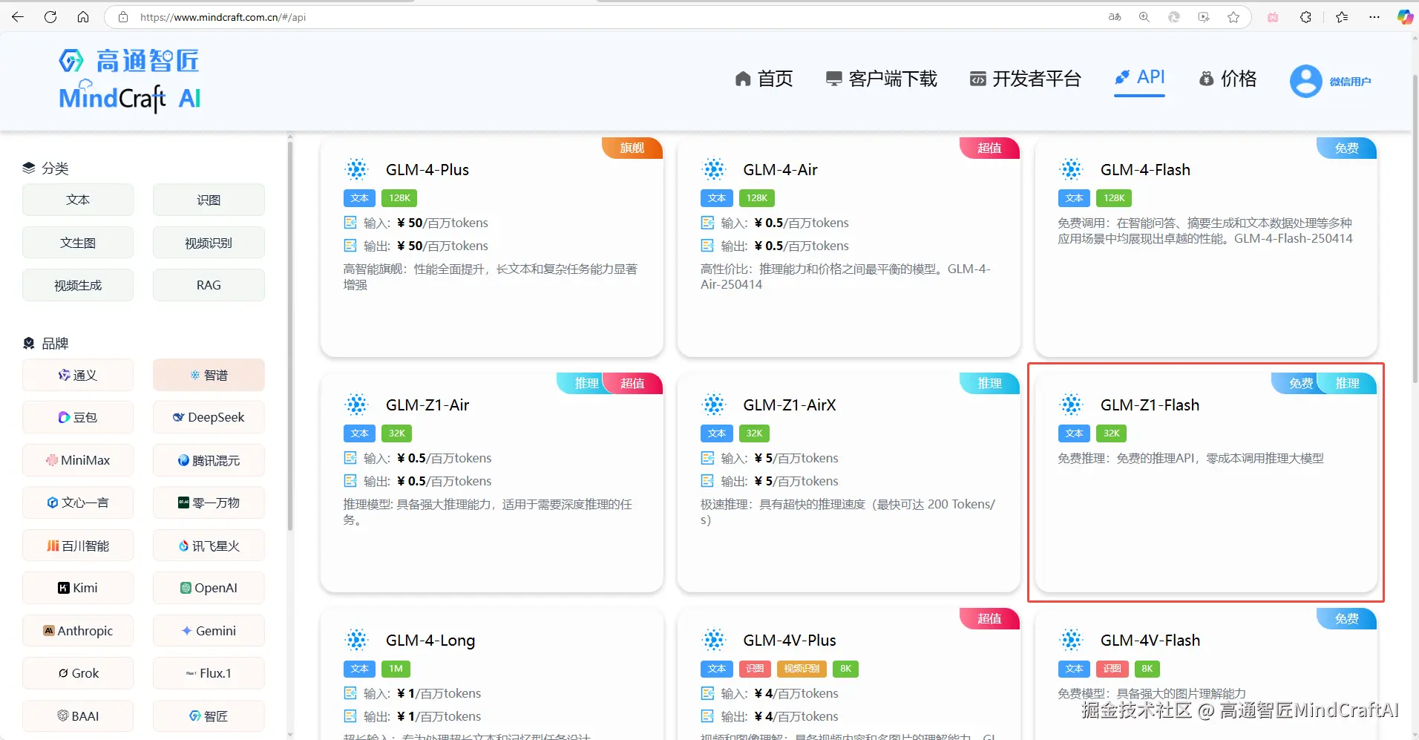Select the 腾讯混元 brand
The image size is (1419, 740).
(x=209, y=460)
